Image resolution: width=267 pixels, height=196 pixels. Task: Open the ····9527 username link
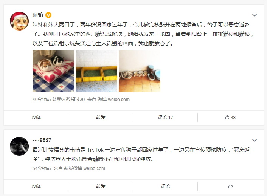point(42,140)
